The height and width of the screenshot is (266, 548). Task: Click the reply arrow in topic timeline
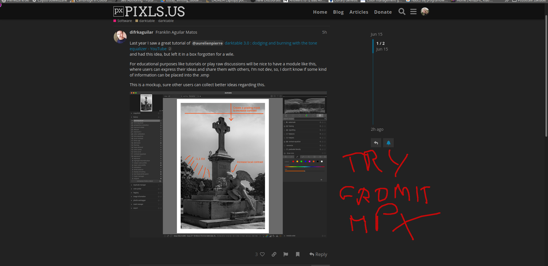pos(376,143)
